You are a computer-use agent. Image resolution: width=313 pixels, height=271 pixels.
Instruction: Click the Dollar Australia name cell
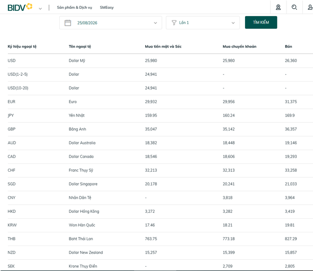[x=82, y=143]
